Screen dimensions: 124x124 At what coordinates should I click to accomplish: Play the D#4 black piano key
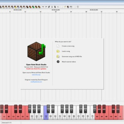[x=53, y=109]
